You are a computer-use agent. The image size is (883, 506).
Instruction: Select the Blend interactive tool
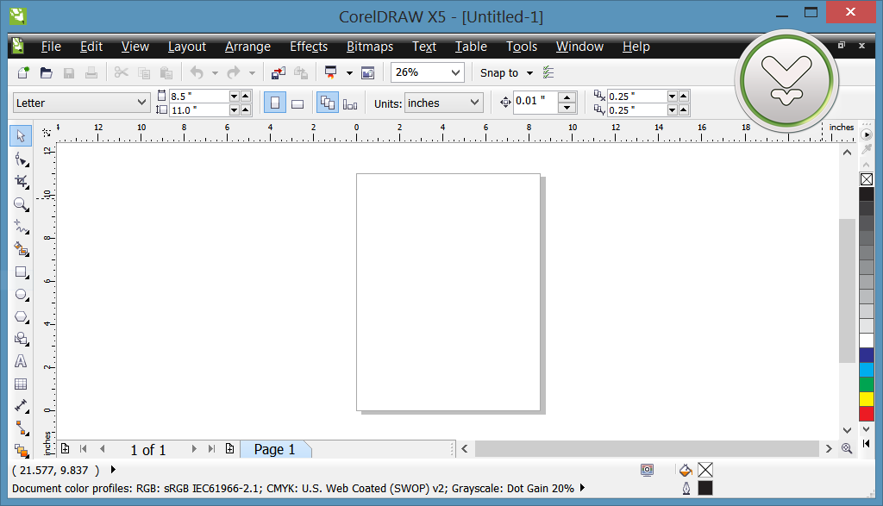(x=21, y=450)
